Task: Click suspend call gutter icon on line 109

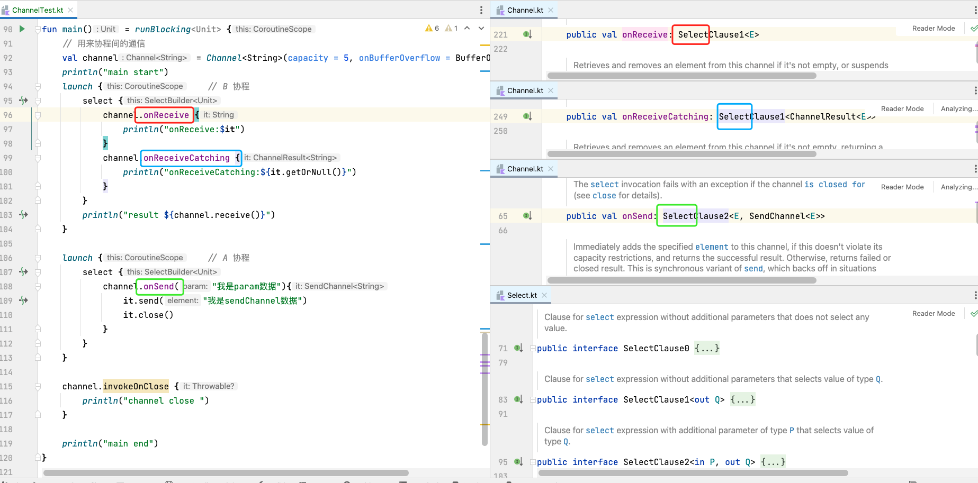Action: pyautogui.click(x=23, y=300)
